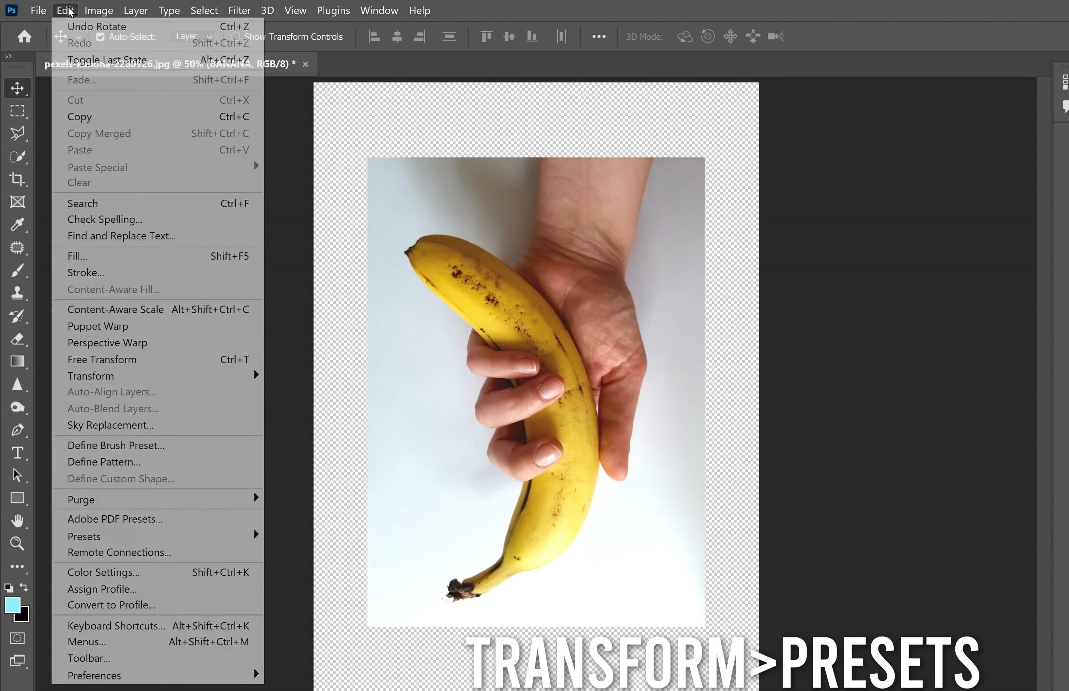Select the Sharpen/Blur triangle tool
The height and width of the screenshot is (691, 1069).
pyautogui.click(x=17, y=384)
